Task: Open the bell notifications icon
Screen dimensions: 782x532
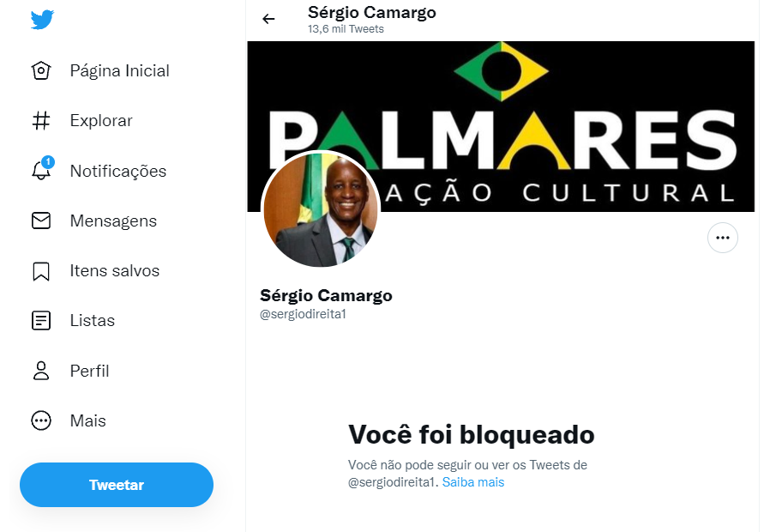Action: pyautogui.click(x=42, y=169)
